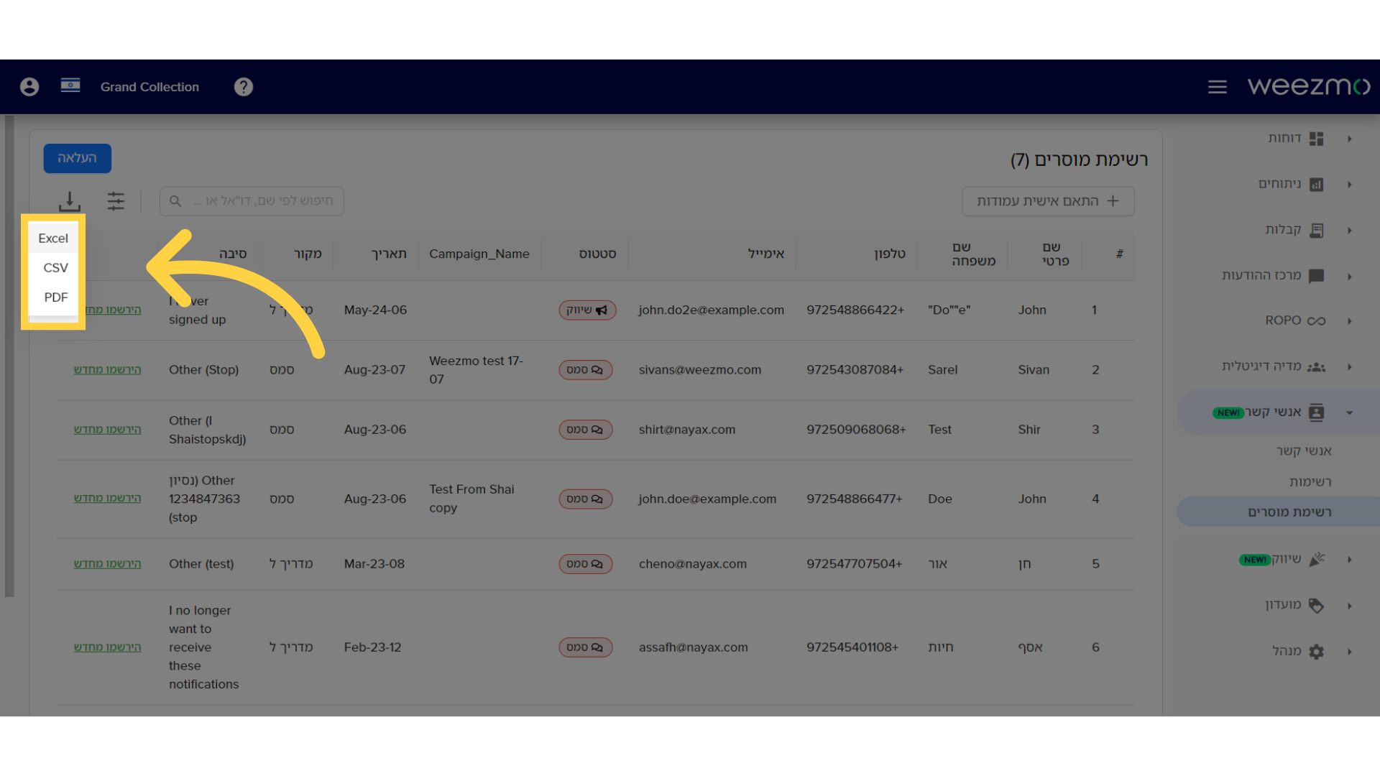Click the התאמת אישית עמודות button
The image size is (1380, 776).
click(x=1048, y=201)
